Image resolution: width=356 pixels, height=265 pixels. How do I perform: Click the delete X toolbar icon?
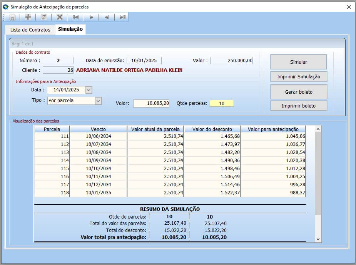[60, 17]
